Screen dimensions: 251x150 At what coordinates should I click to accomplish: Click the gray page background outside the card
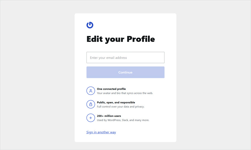[36, 75]
